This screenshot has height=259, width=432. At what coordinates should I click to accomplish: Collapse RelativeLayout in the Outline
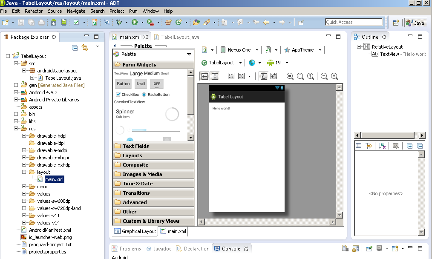[x=359, y=46]
